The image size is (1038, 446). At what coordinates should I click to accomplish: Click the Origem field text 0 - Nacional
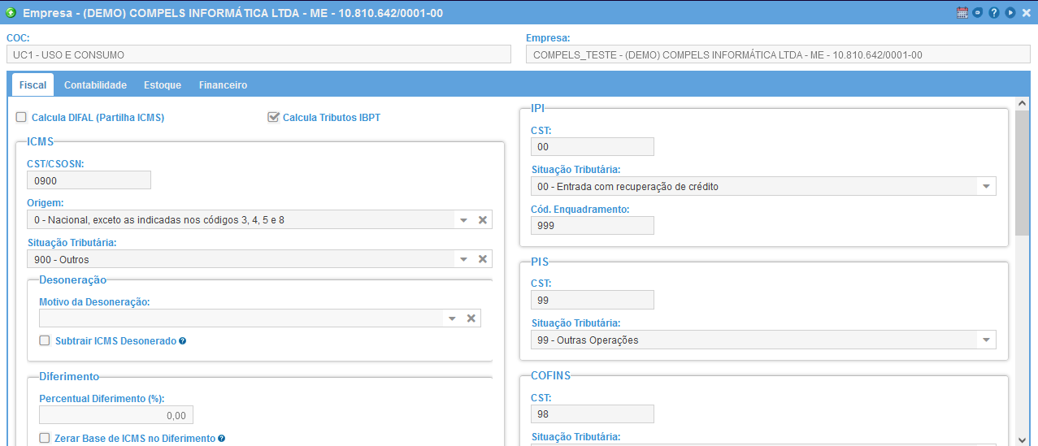tap(159, 220)
